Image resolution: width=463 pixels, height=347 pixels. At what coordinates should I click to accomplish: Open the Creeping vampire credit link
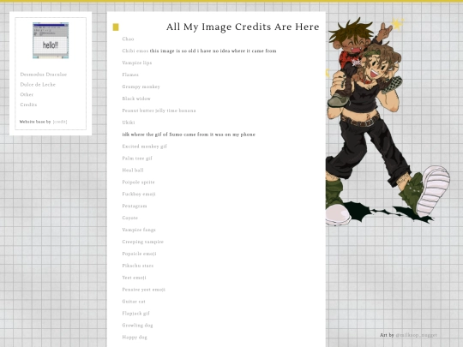click(142, 242)
